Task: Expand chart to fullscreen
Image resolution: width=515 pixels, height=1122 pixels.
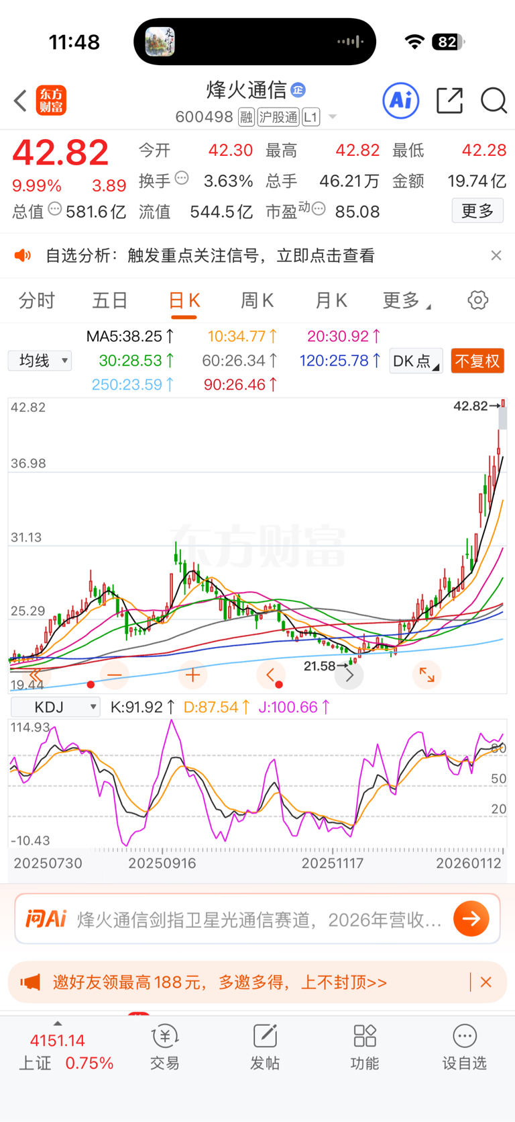Action: pos(426,675)
